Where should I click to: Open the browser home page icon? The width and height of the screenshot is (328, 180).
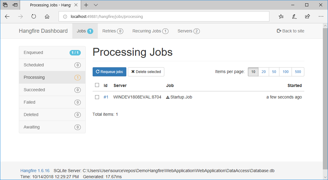click(x=47, y=16)
